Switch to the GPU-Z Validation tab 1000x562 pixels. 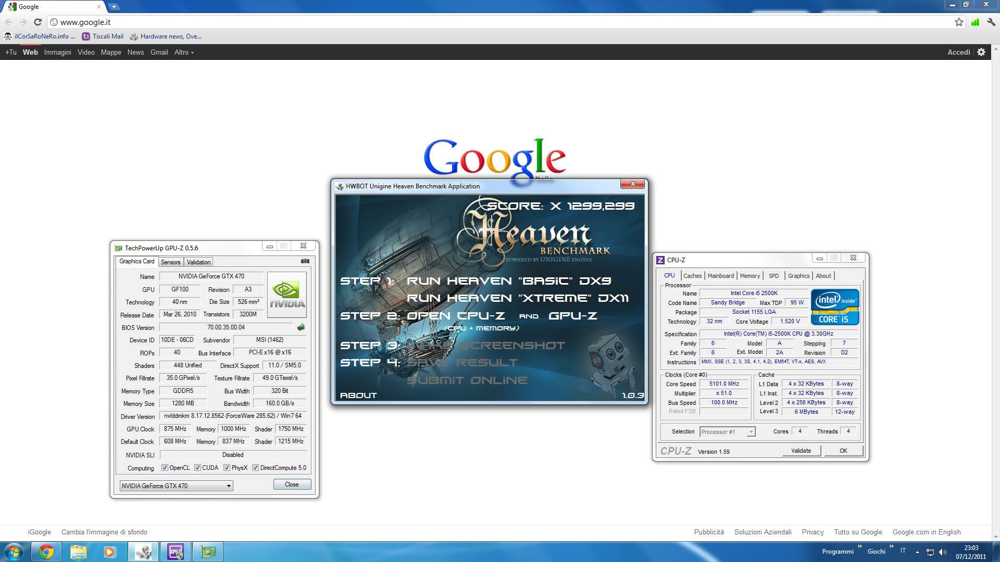coord(198,262)
